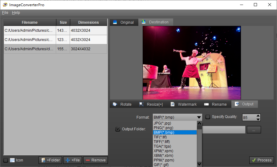
Task: Click the ImageConverterPro title bar app icon
Action: point(5,5)
